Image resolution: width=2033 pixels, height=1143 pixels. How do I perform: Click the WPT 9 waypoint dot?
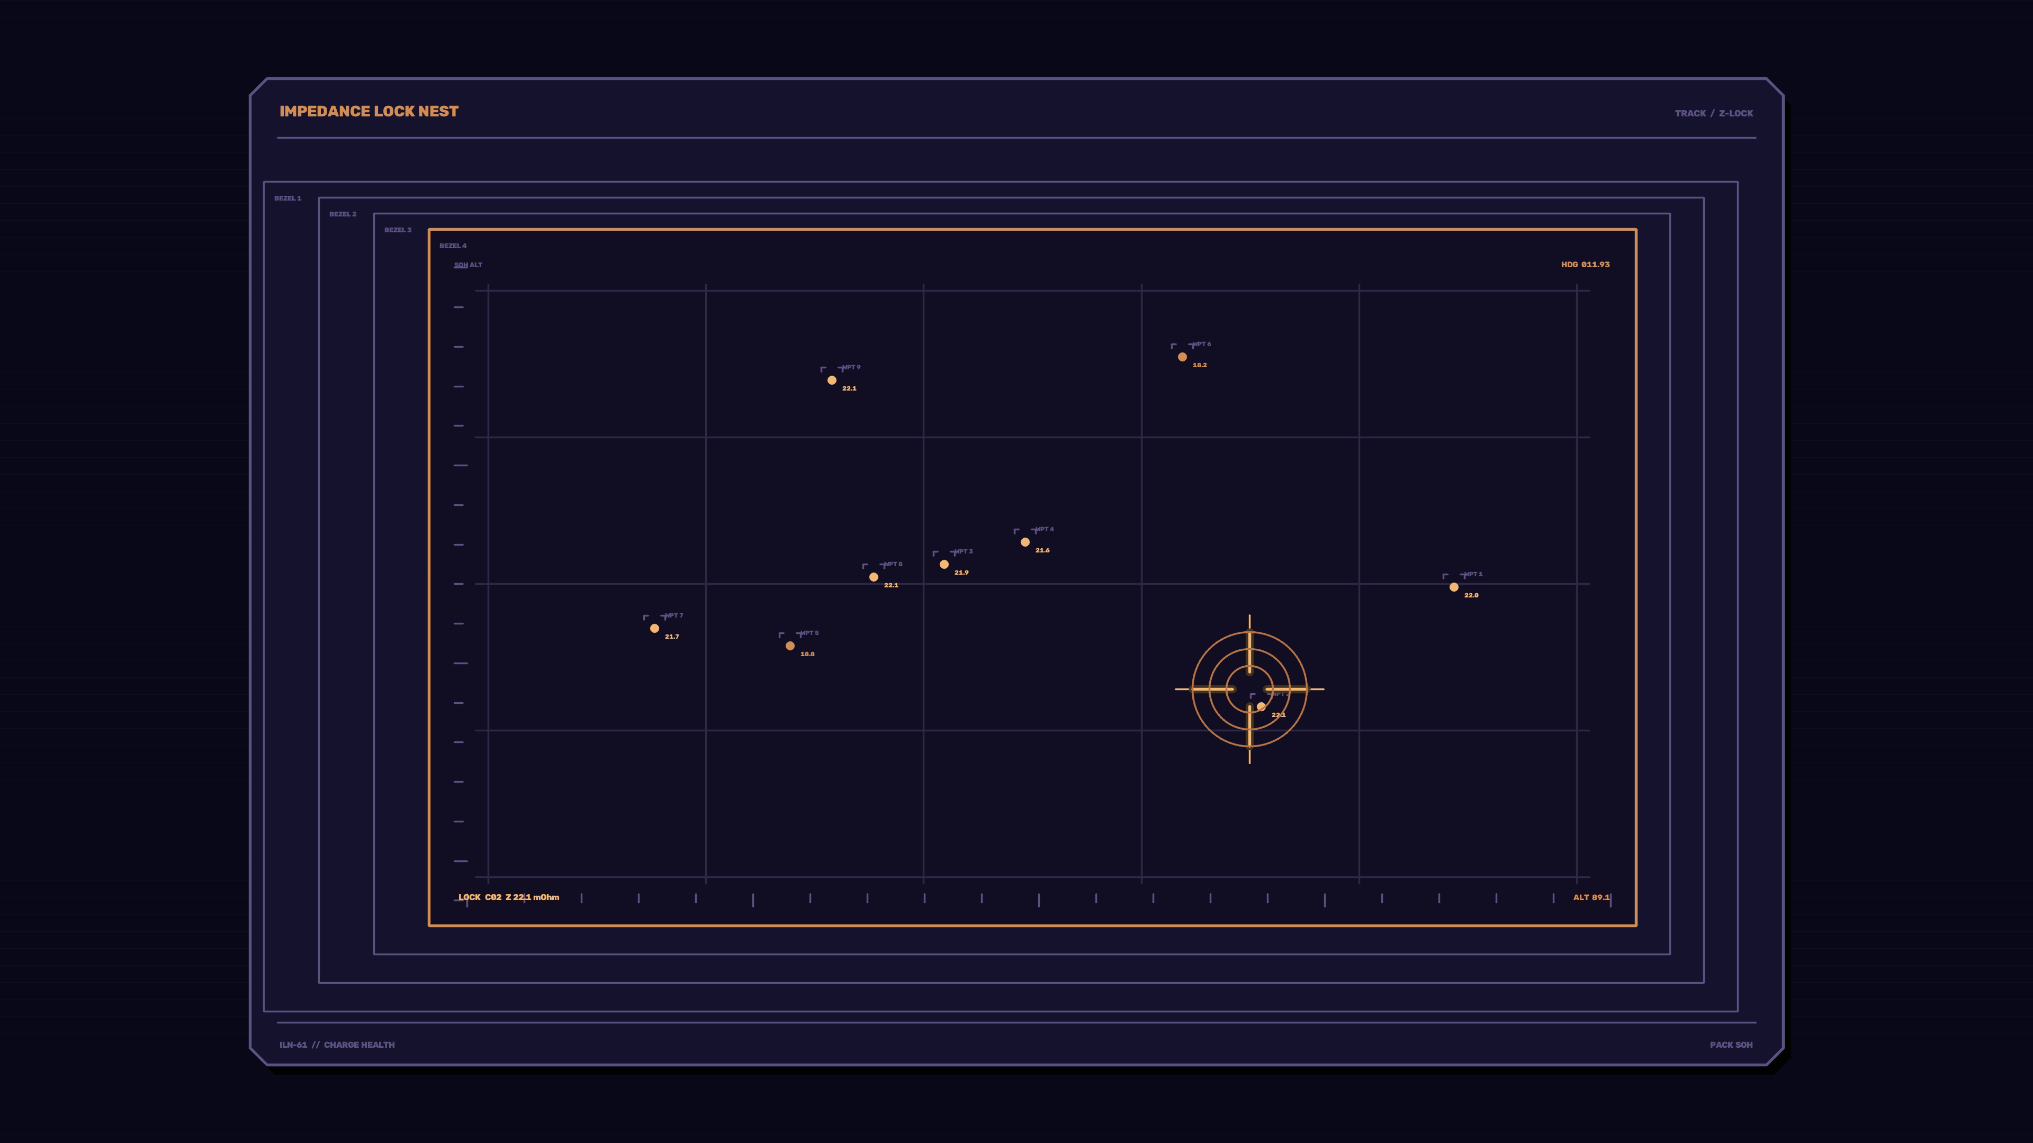[x=832, y=380]
